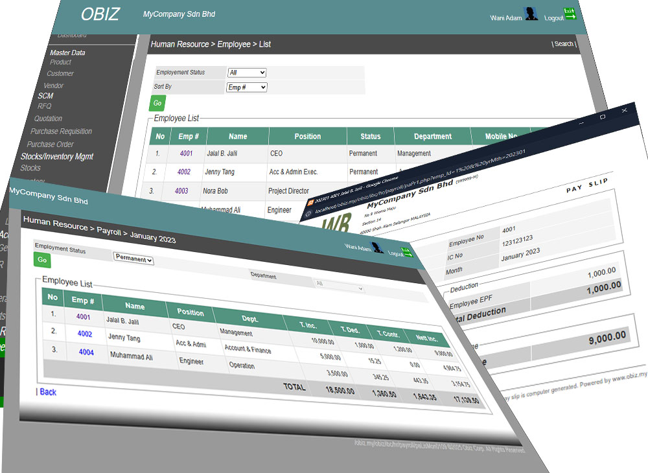This screenshot has width=648, height=473.
Task: Click the green Go button in the Payroll window
Action: [x=42, y=260]
